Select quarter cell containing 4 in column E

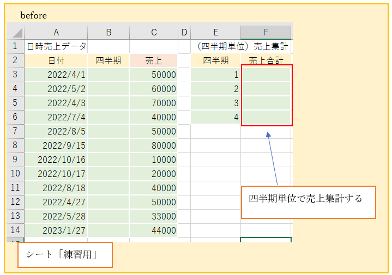coord(215,117)
